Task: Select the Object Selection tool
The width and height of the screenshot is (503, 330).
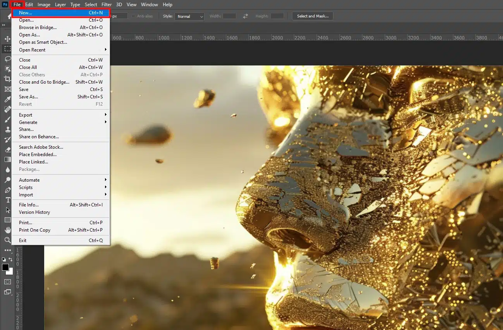Action: click(x=7, y=69)
